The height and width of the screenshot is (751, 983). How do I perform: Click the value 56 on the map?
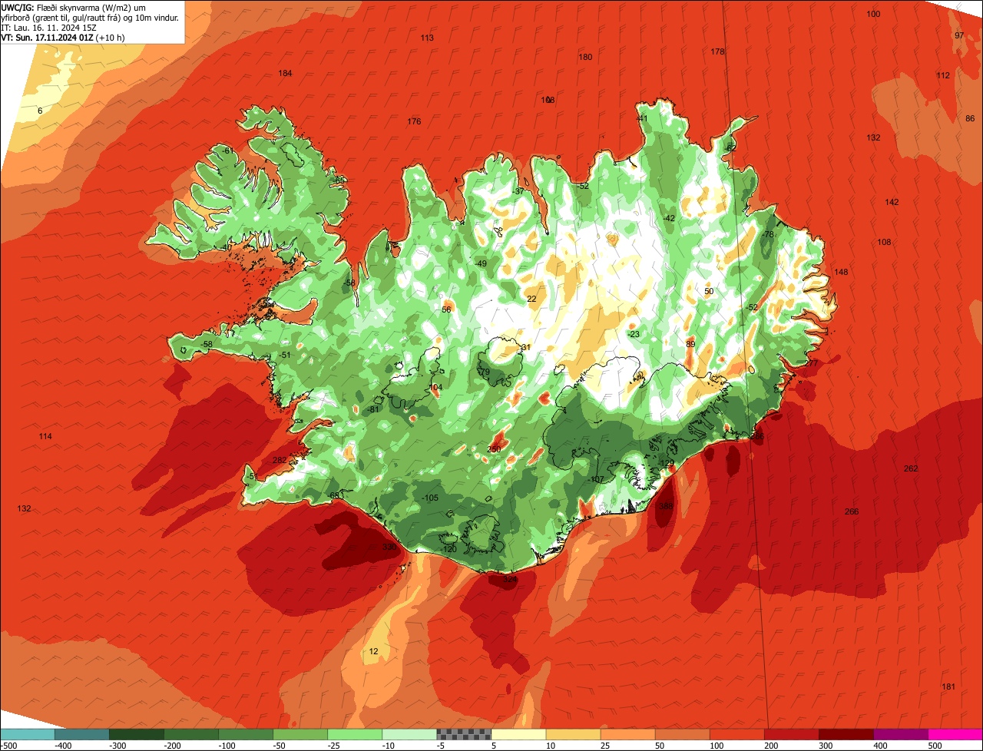point(446,309)
